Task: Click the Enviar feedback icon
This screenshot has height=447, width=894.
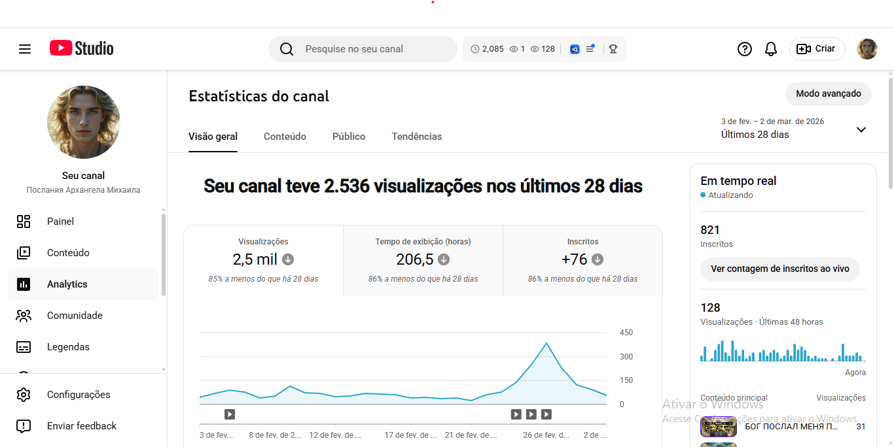Action: [24, 425]
